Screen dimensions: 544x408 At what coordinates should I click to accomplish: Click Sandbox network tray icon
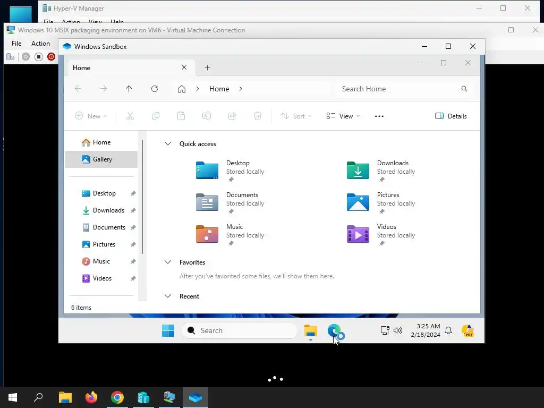385,330
